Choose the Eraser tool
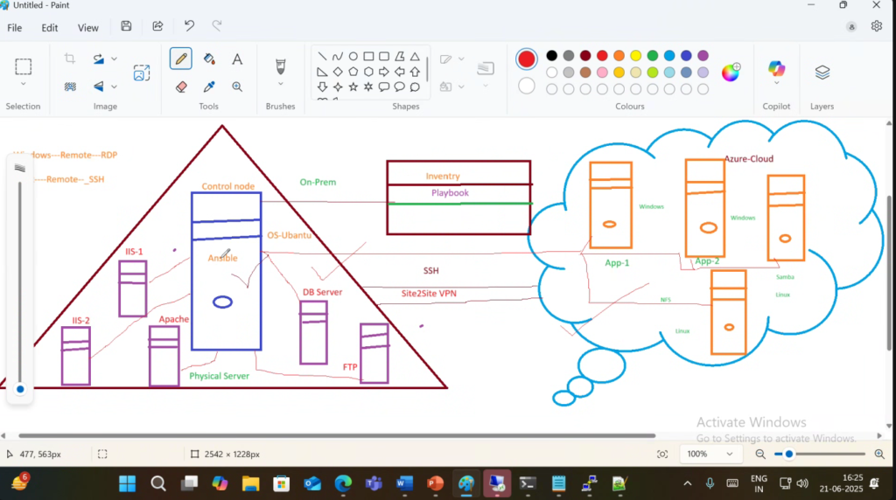 point(181,87)
